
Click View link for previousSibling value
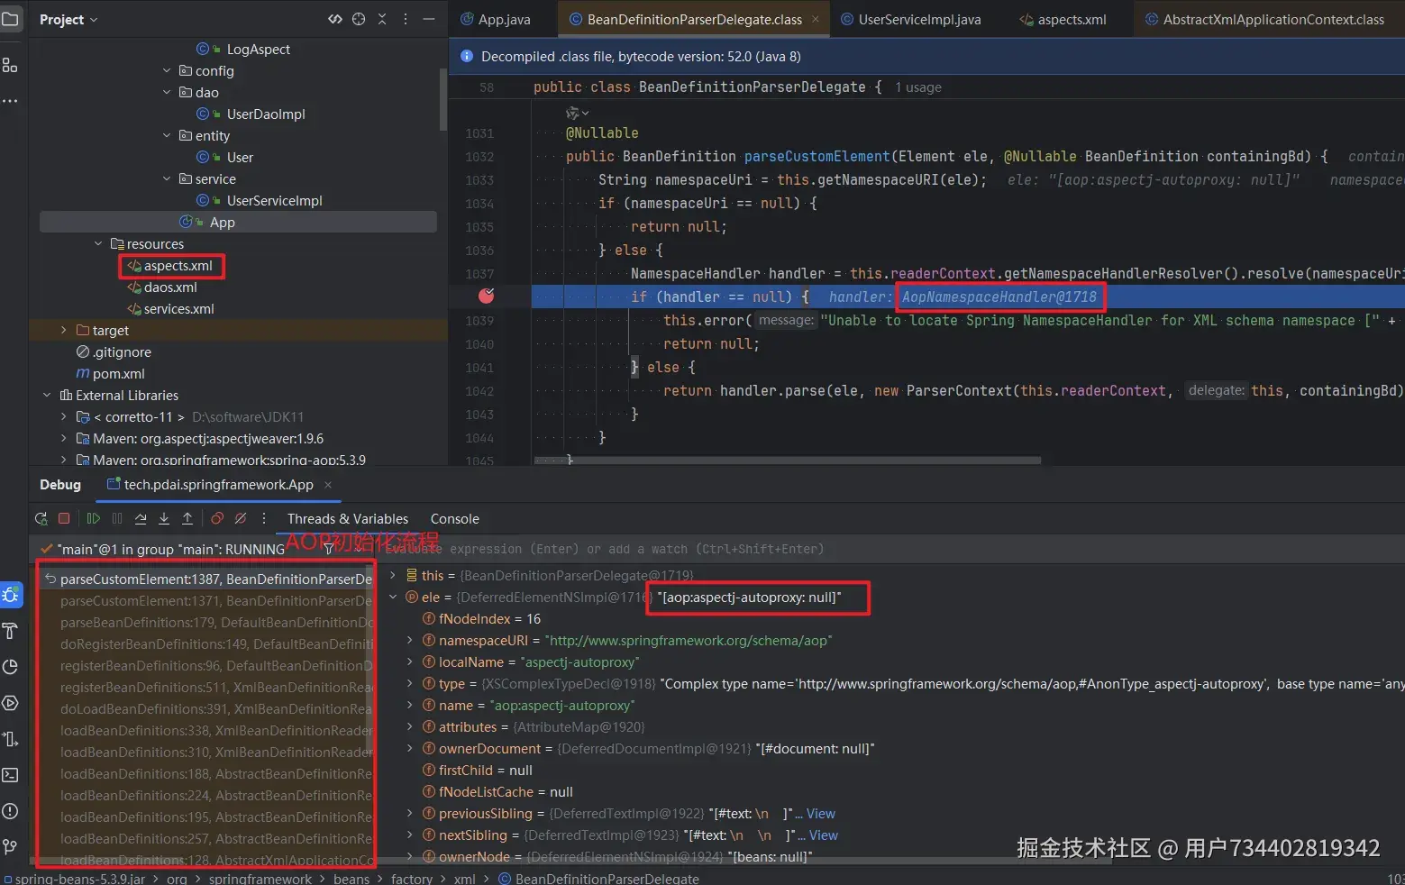coord(820,813)
